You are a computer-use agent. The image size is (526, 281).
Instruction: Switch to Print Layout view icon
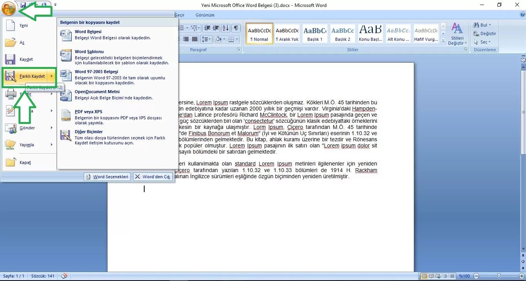[424, 276]
